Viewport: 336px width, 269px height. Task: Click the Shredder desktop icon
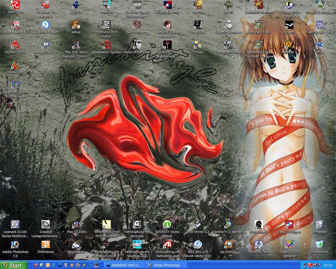pyautogui.click(x=320, y=224)
